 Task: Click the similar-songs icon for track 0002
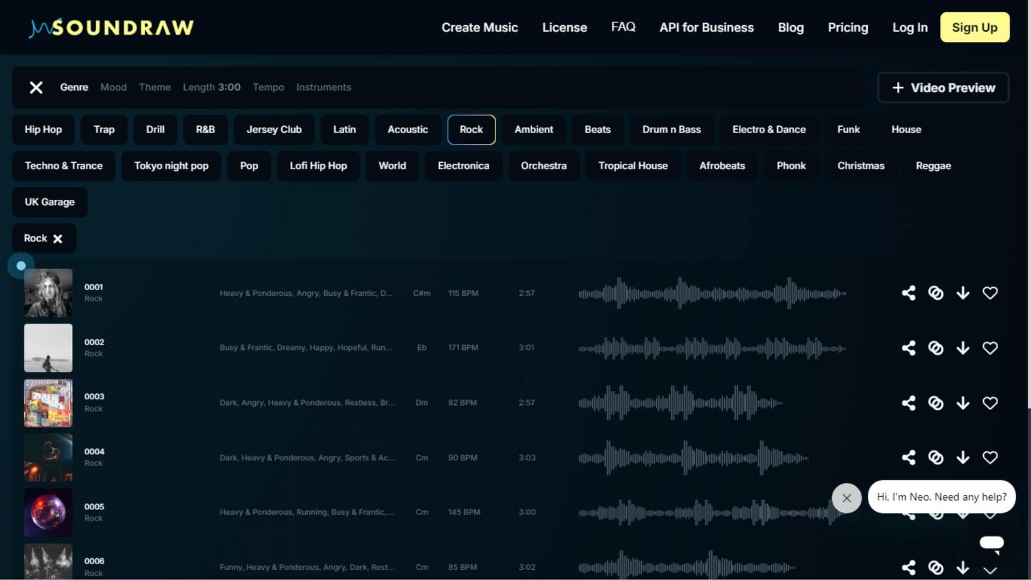tap(935, 348)
